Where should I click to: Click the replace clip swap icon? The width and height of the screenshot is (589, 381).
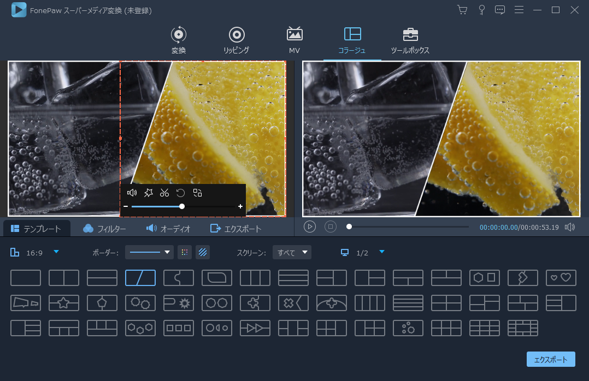click(198, 193)
